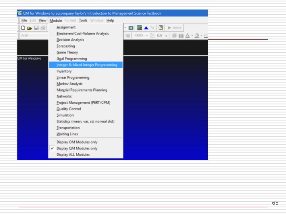Click the 0.0 decimal format icon

(x=159, y=36)
